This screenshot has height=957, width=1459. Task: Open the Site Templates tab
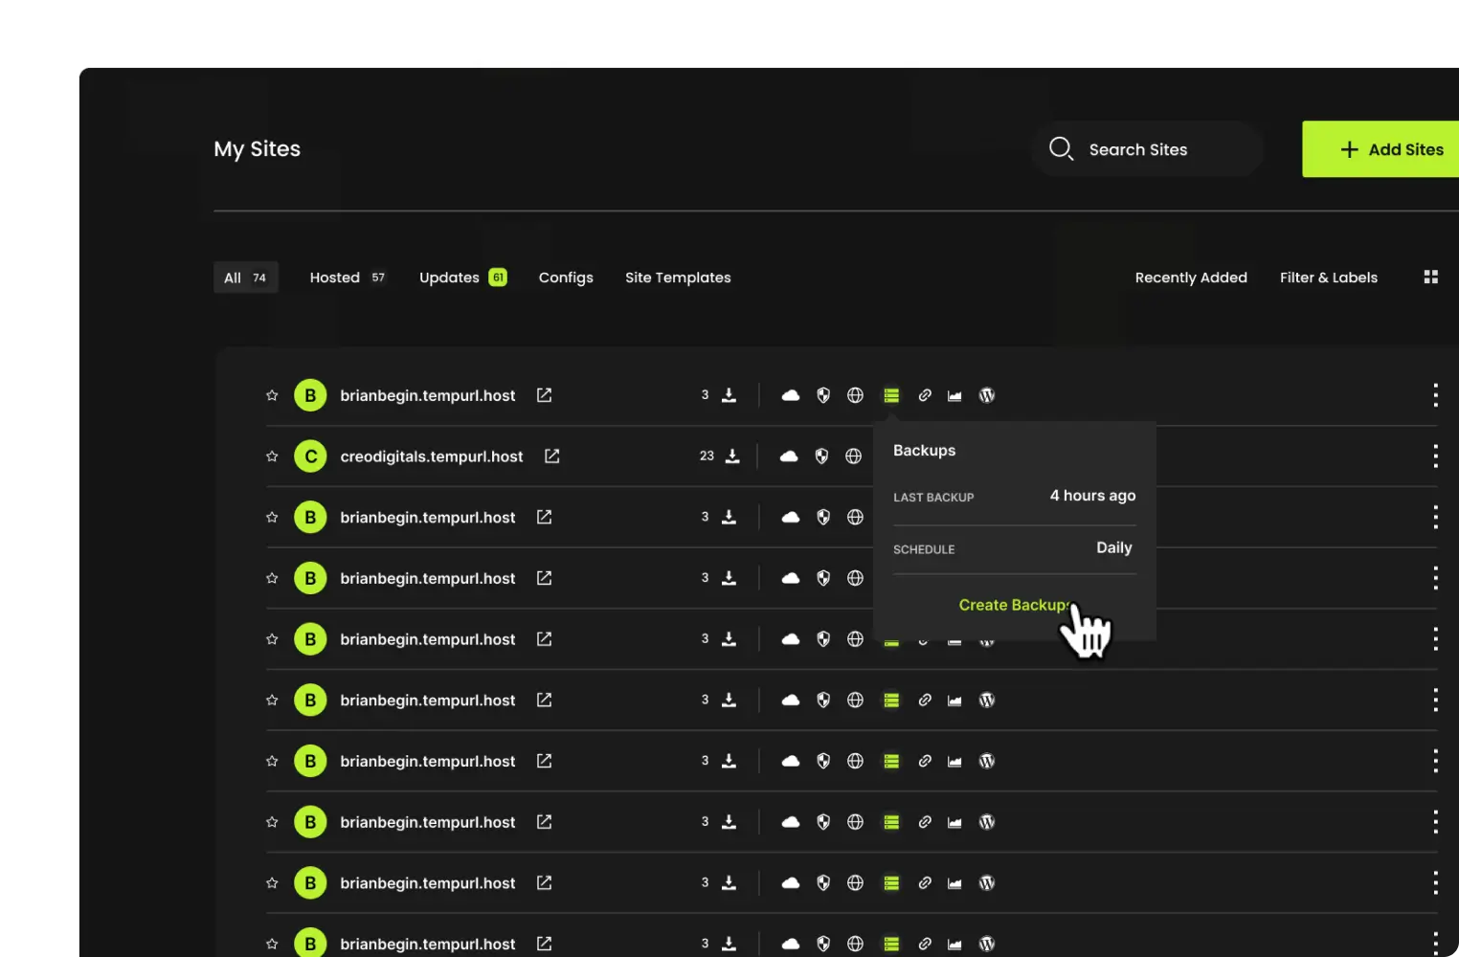[x=678, y=278]
